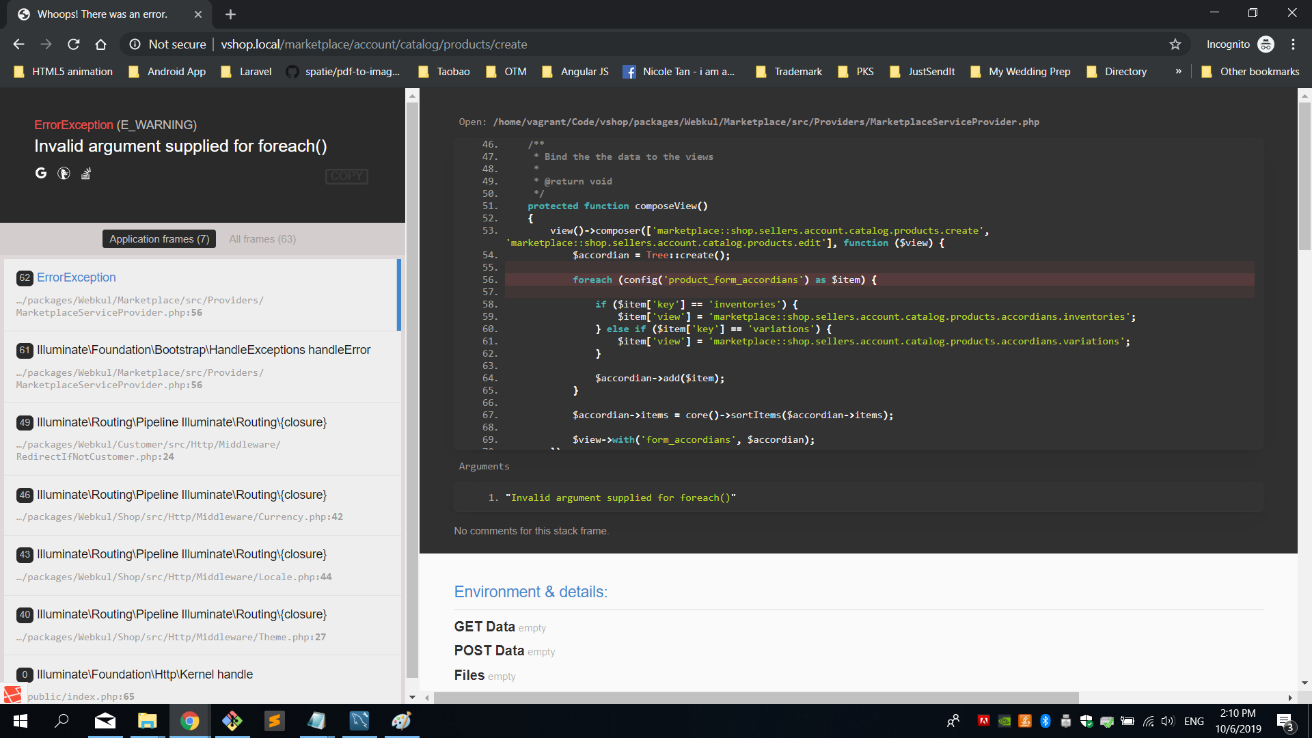1312x738 pixels.
Task: Toggle to All frames view
Action: tap(262, 238)
